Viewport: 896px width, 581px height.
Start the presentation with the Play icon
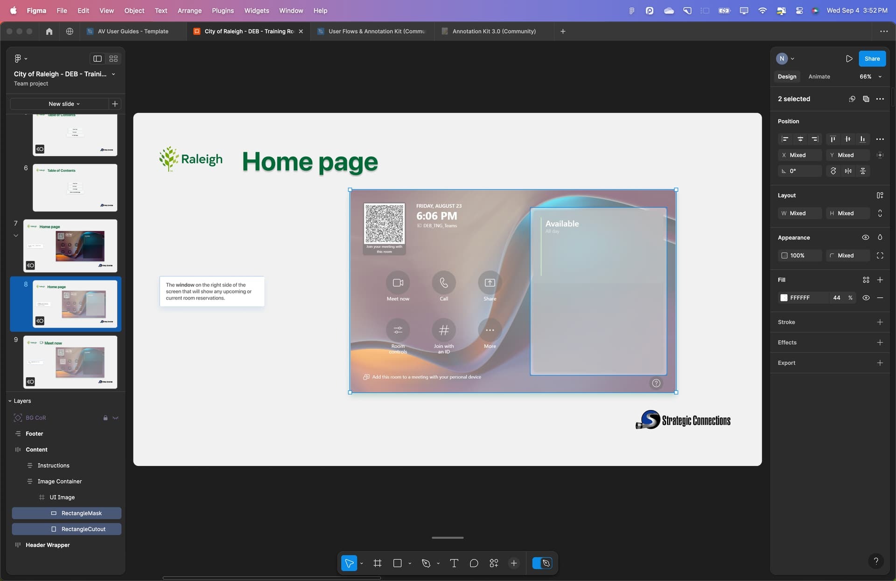(849, 59)
